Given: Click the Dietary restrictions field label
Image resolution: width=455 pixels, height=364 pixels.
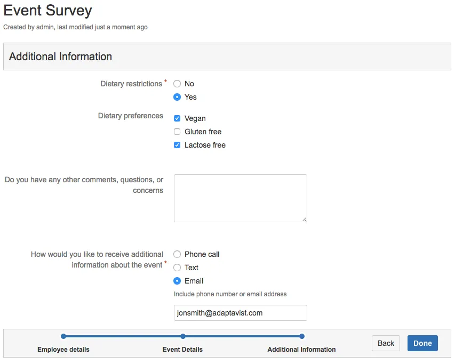Looking at the screenshot, I should pos(131,84).
